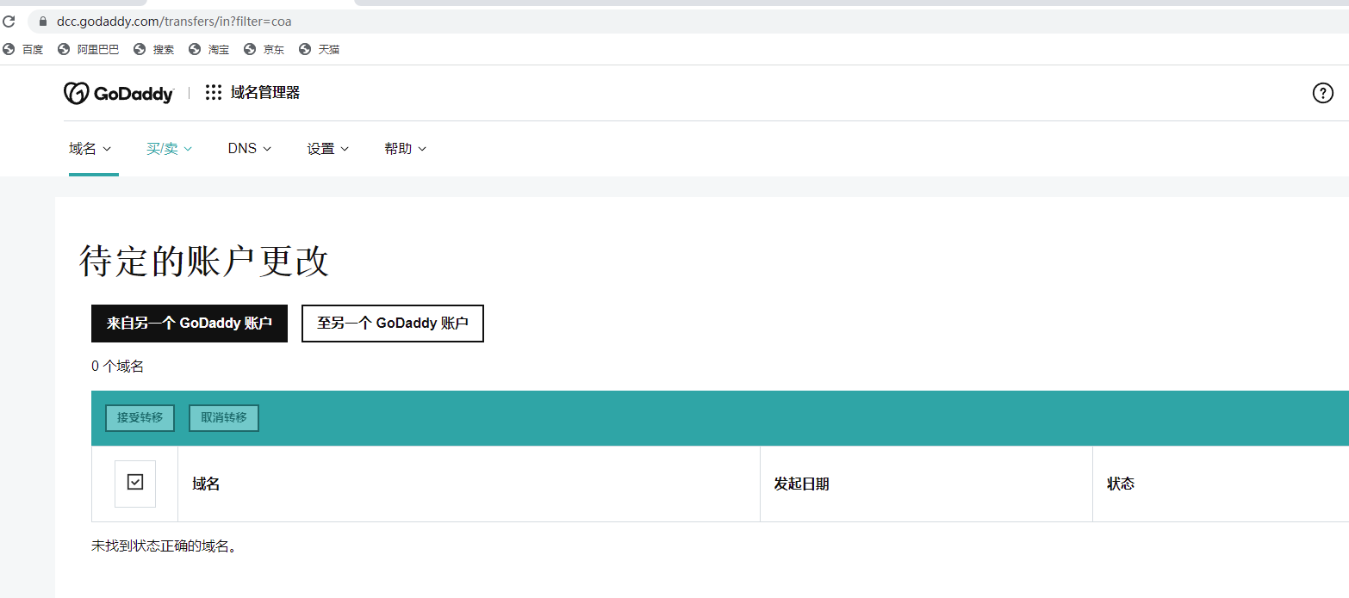Click the 待定的账户更改 heading

point(203,261)
